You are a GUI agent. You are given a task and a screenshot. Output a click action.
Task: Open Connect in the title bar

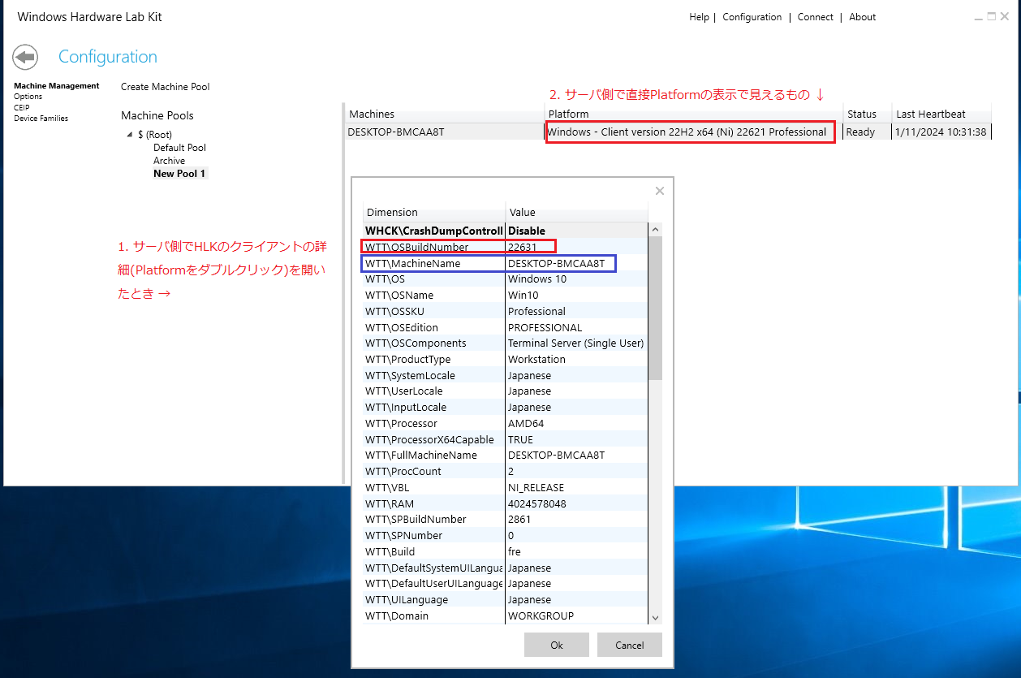[815, 16]
